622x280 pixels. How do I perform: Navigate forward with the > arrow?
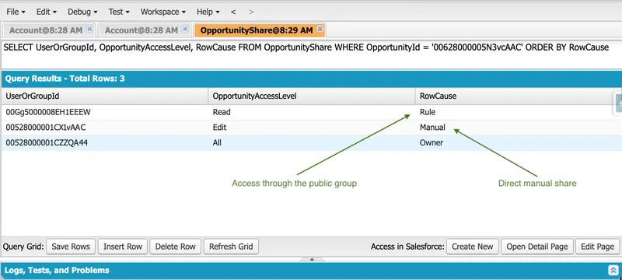coord(251,12)
